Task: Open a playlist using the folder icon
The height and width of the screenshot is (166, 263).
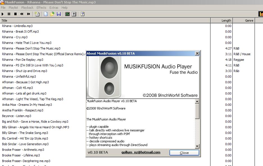Action: coord(52,14)
